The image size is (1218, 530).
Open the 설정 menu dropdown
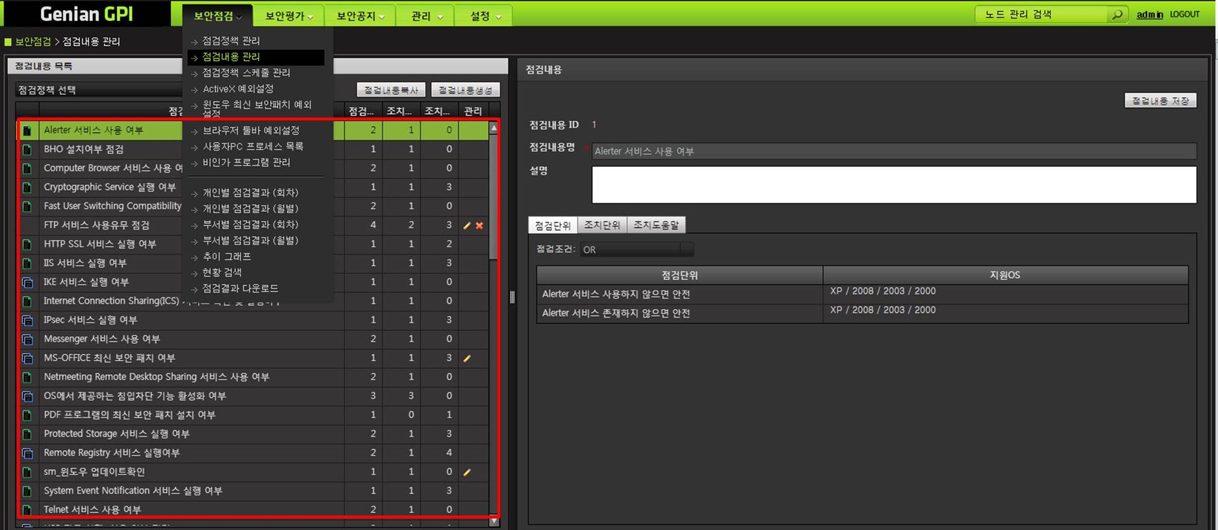tap(485, 16)
